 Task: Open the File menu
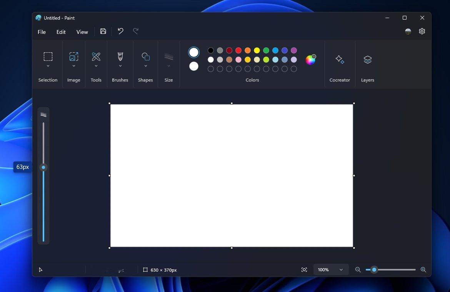pyautogui.click(x=42, y=32)
